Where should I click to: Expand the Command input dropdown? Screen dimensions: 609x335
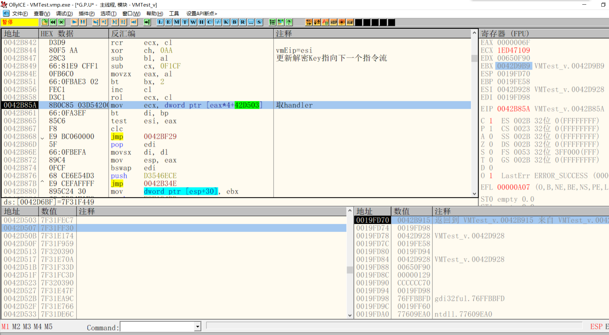coord(197,326)
